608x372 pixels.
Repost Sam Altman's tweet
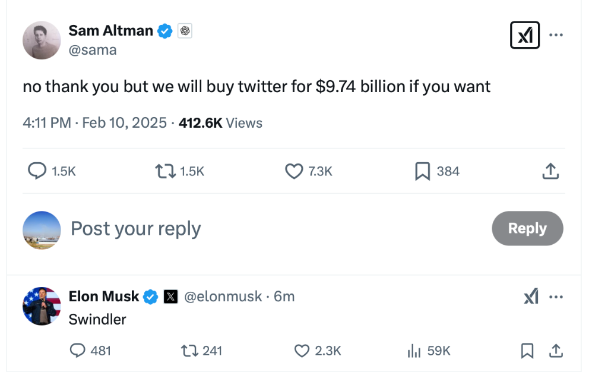(x=164, y=171)
